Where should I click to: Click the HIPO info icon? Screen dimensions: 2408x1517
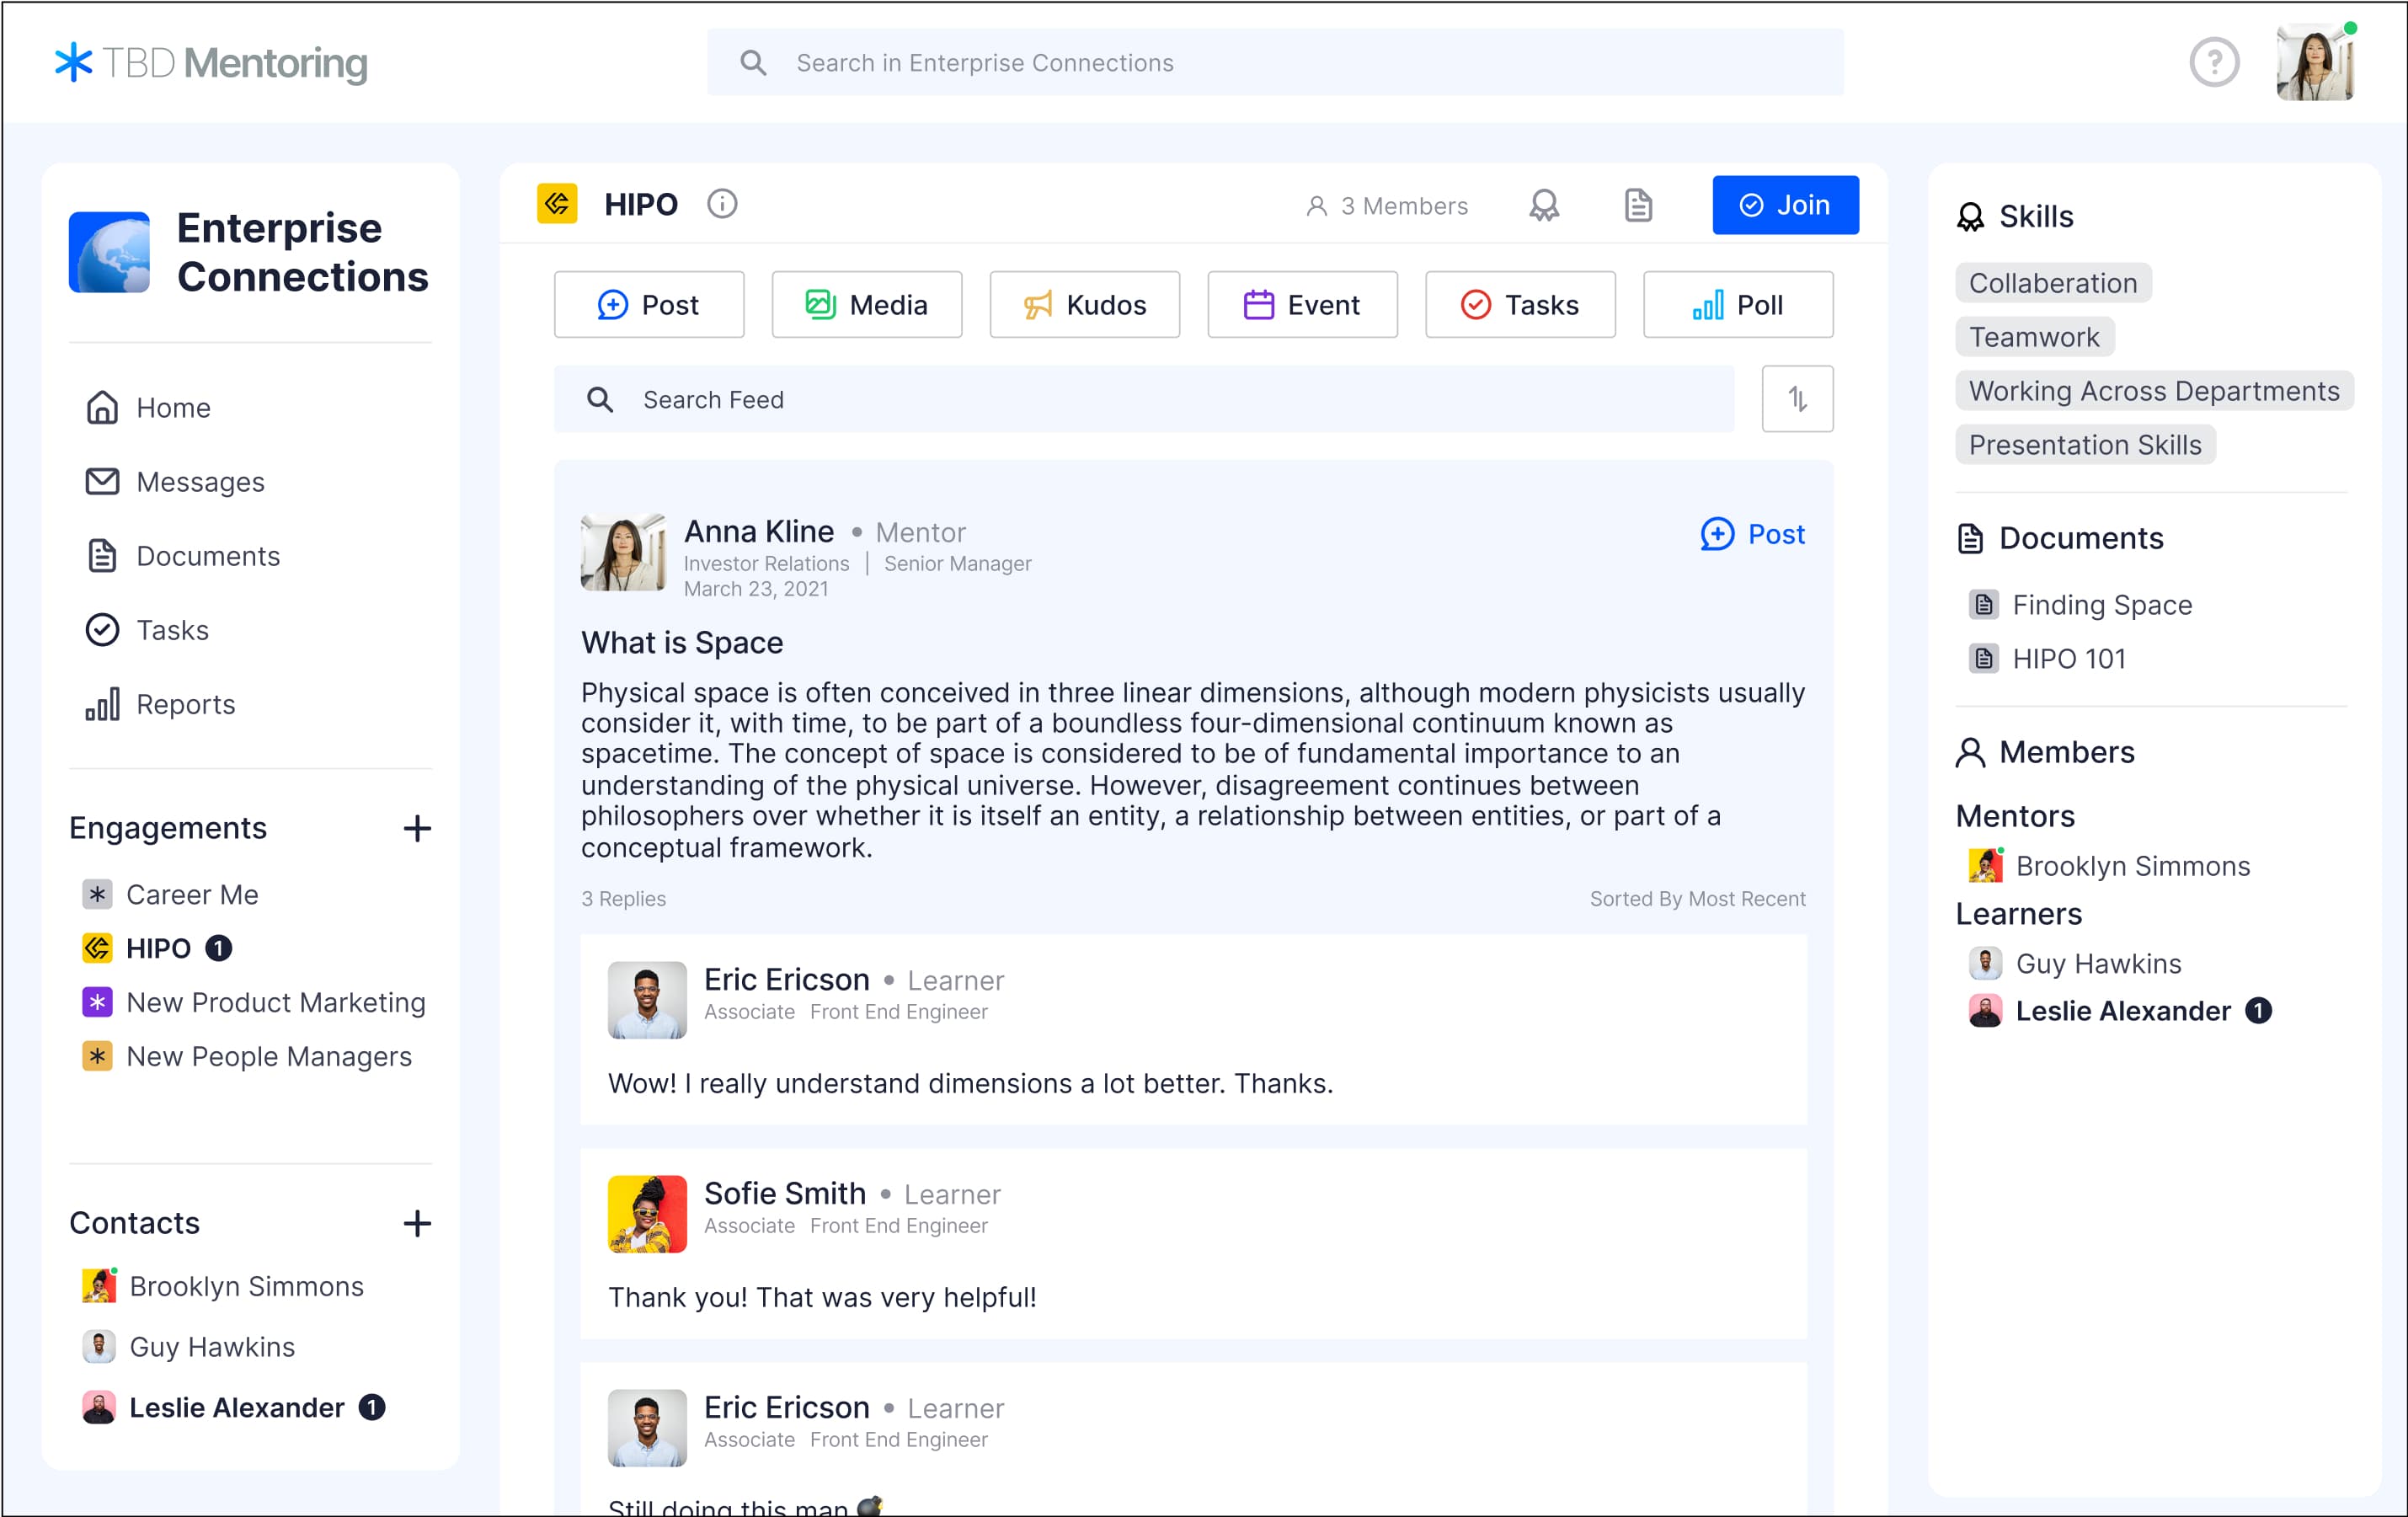722,205
